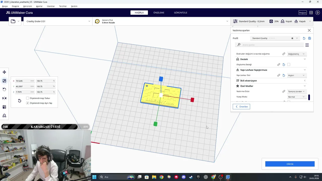
Task: Open the dropdown arrow beside folder icon
Action: point(19,21)
